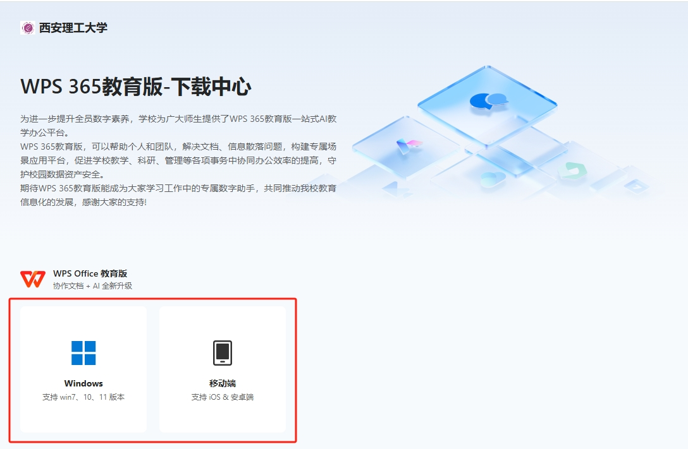Click the WPS 365教育版-下载中心 page title
Screen dimensions: 688x449
pyautogui.click(x=135, y=87)
